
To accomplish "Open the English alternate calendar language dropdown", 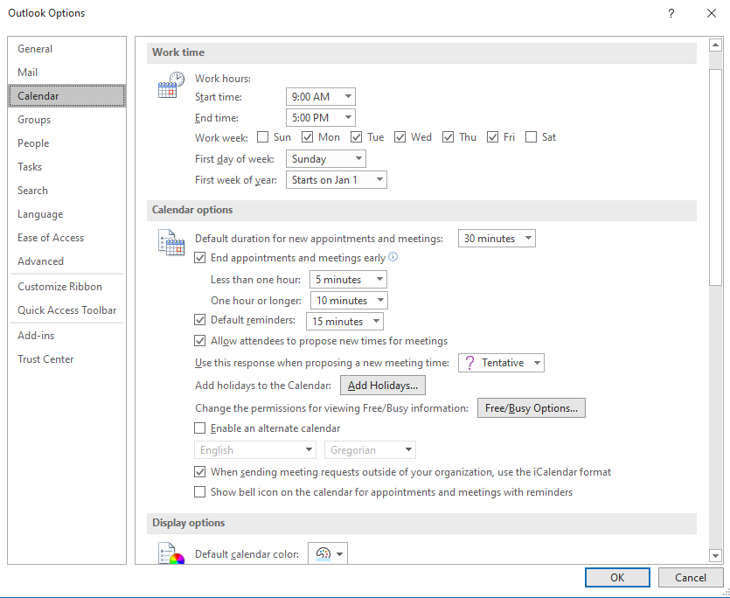I will pyautogui.click(x=255, y=450).
